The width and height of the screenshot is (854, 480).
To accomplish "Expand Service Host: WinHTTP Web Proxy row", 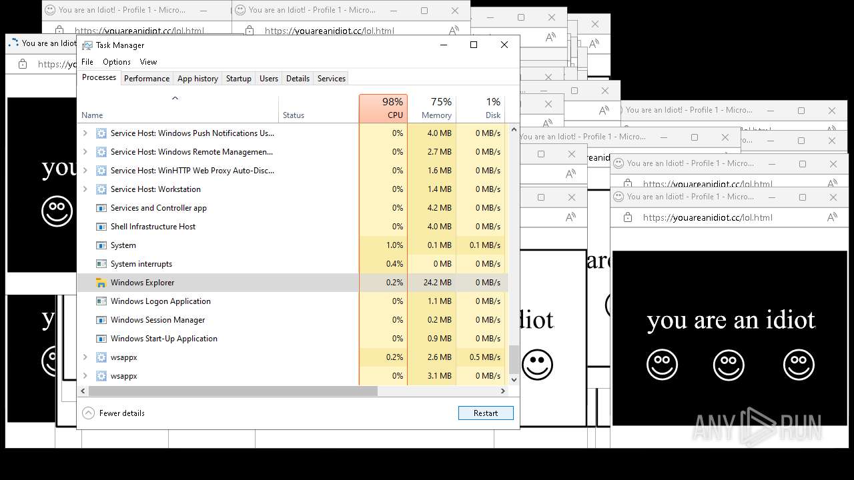I will (x=85, y=171).
